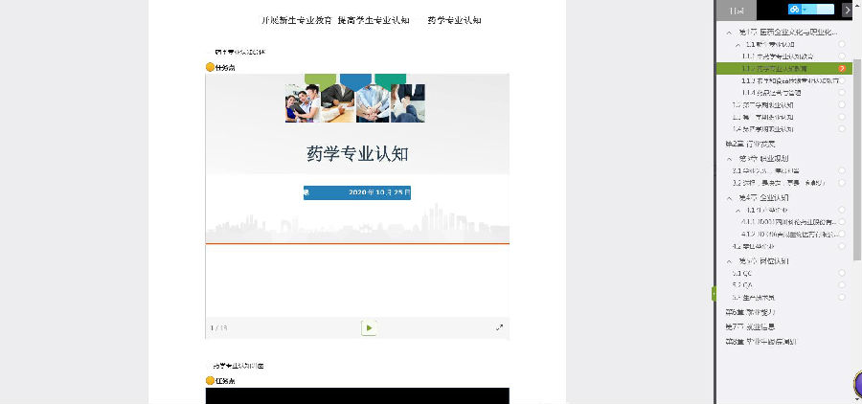Collapse chapter 4 企业认知 in outline
The width and height of the screenshot is (862, 404).
[730, 198]
